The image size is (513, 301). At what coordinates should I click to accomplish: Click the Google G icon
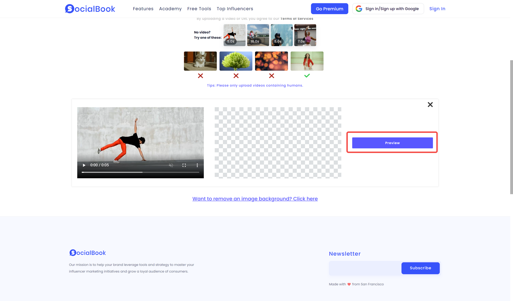(359, 9)
